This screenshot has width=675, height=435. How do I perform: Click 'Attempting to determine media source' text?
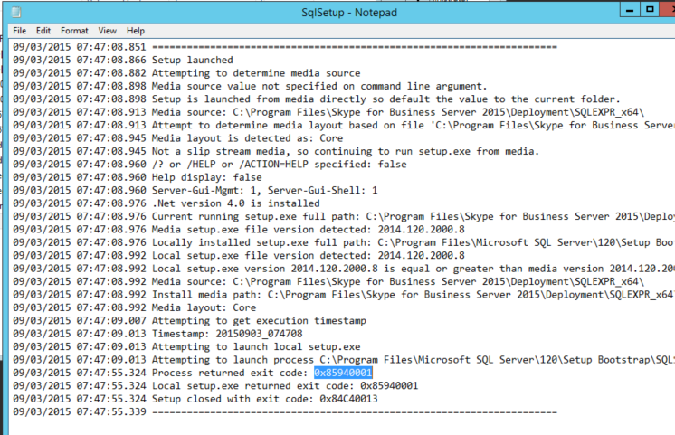click(x=256, y=73)
